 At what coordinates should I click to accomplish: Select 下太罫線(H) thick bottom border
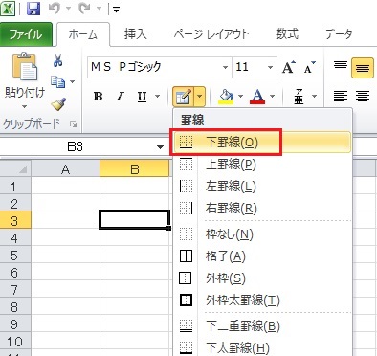262,347
